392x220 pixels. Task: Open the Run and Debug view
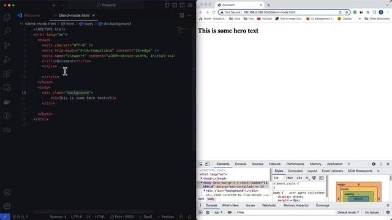point(7,59)
